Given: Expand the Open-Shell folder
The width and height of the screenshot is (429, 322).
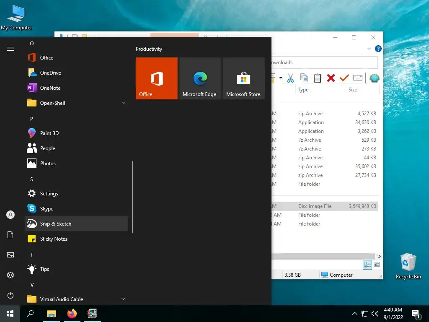Looking at the screenshot, I should pyautogui.click(x=77, y=103).
